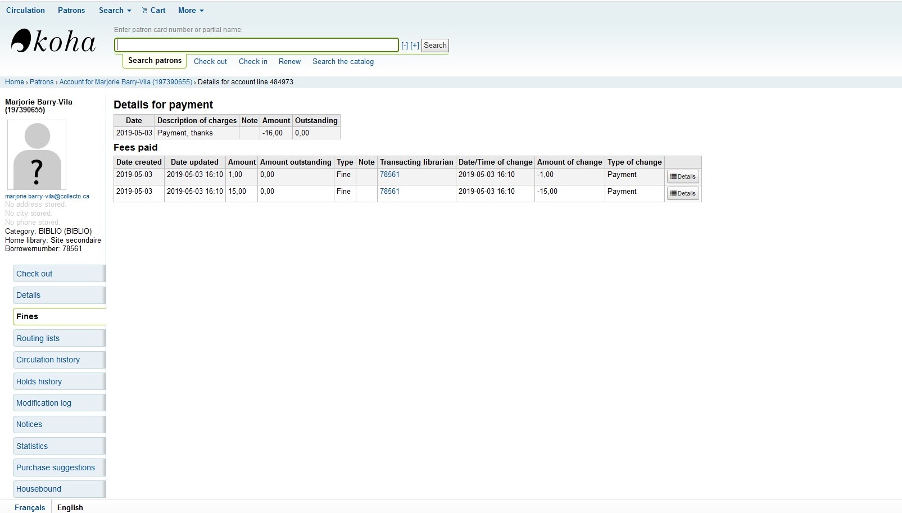Click librarian 78561 link in first row
This screenshot has width=902, height=513.
389,174
